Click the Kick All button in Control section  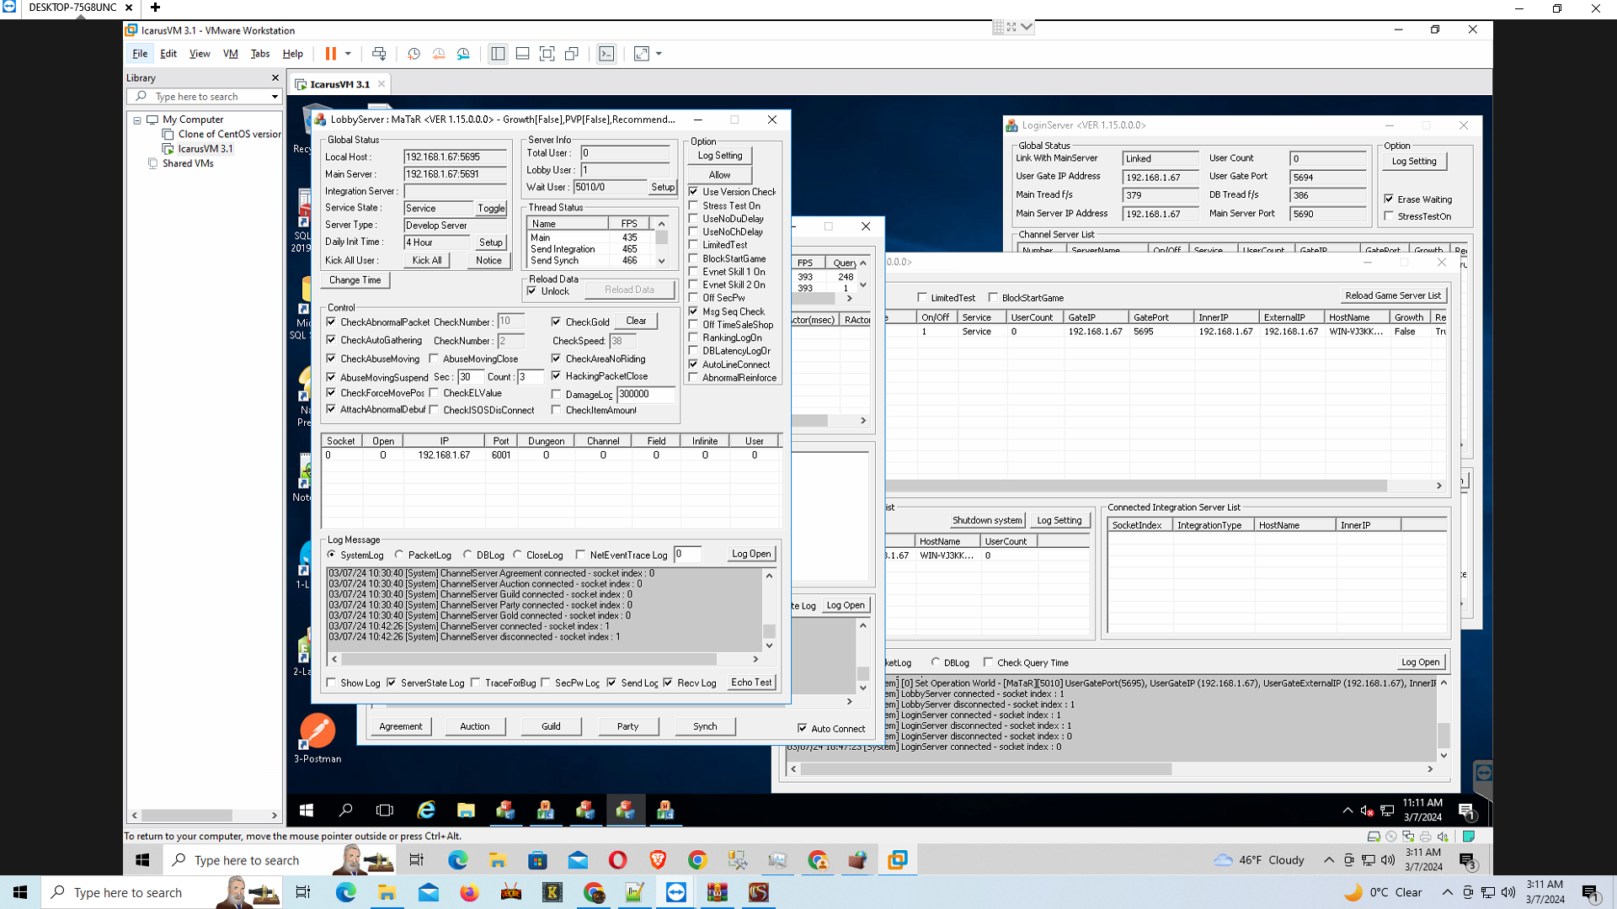(x=426, y=260)
